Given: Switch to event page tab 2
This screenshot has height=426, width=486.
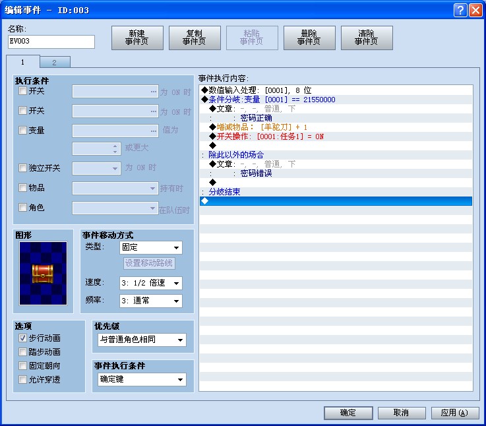Looking at the screenshot, I should point(55,63).
